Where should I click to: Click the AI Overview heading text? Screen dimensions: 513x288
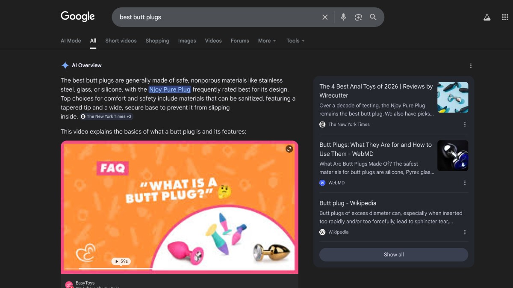point(87,65)
